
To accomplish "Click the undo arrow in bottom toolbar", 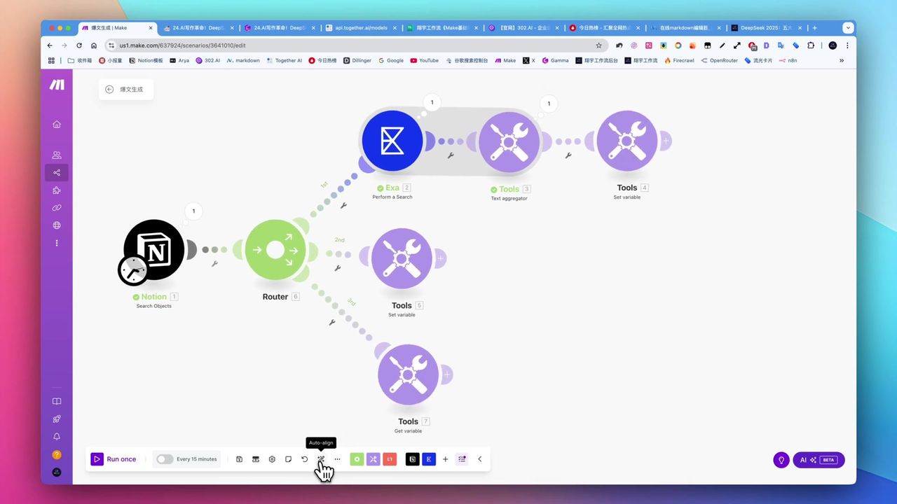I will 304,459.
